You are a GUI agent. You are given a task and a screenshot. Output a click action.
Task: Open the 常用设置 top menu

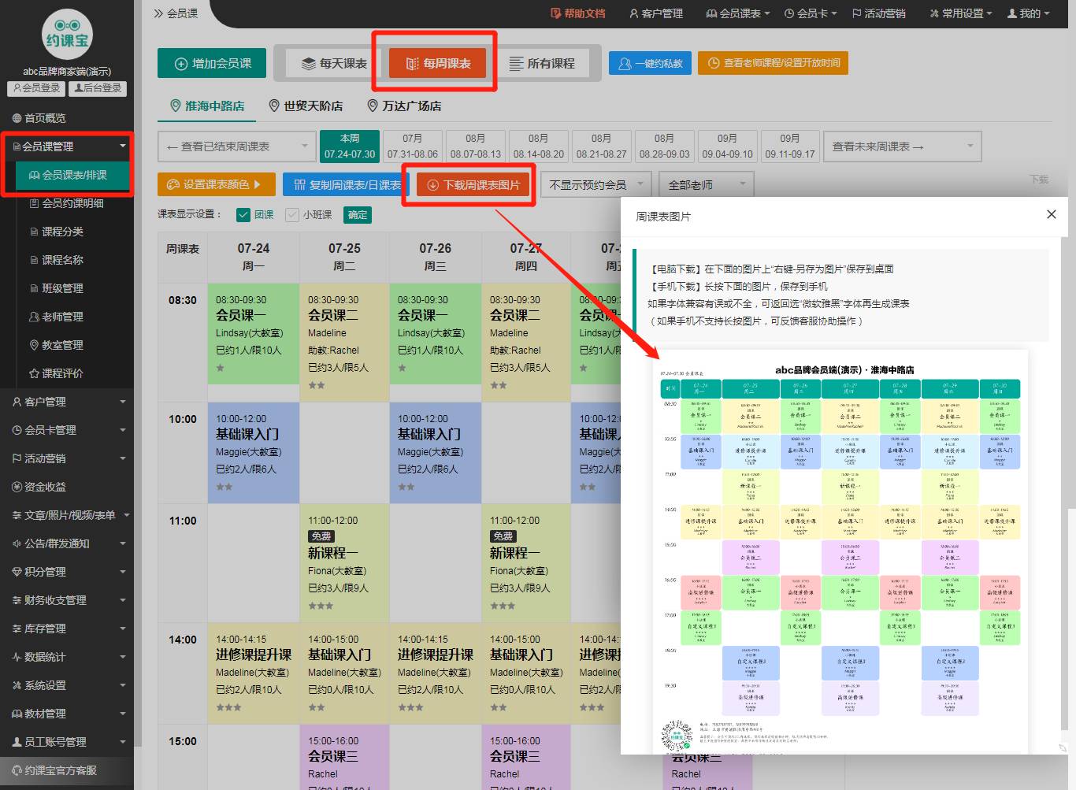[x=960, y=13]
